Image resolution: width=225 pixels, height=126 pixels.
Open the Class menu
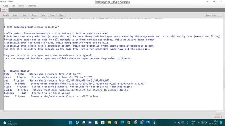(x=6, y=6)
